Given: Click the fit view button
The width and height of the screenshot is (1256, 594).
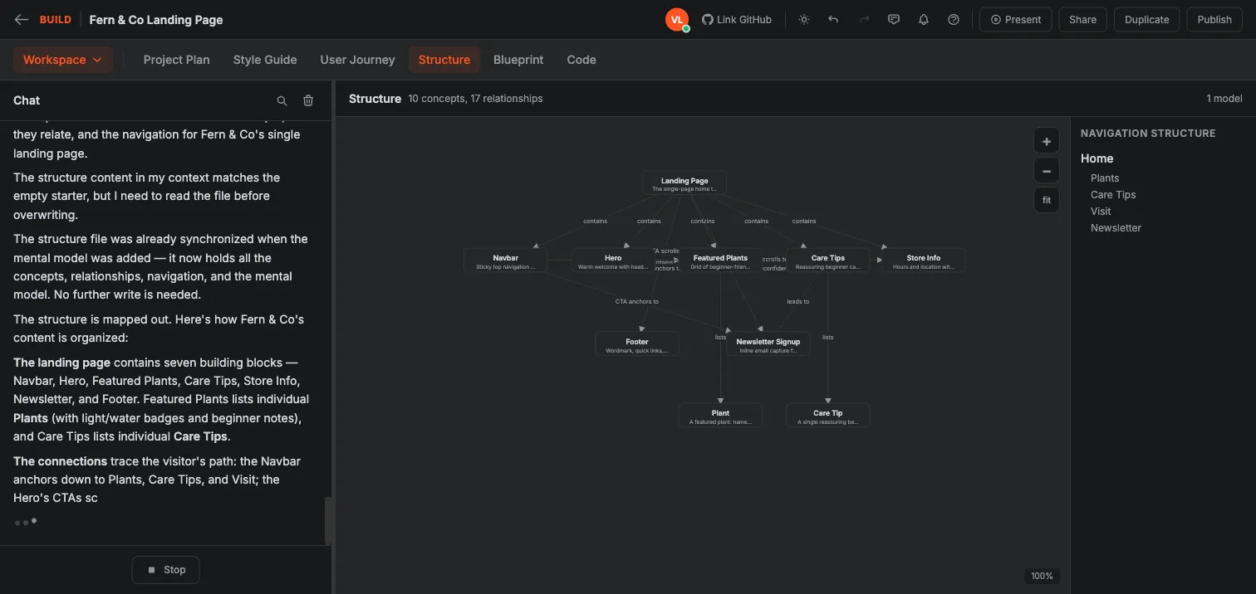Looking at the screenshot, I should pos(1047,201).
